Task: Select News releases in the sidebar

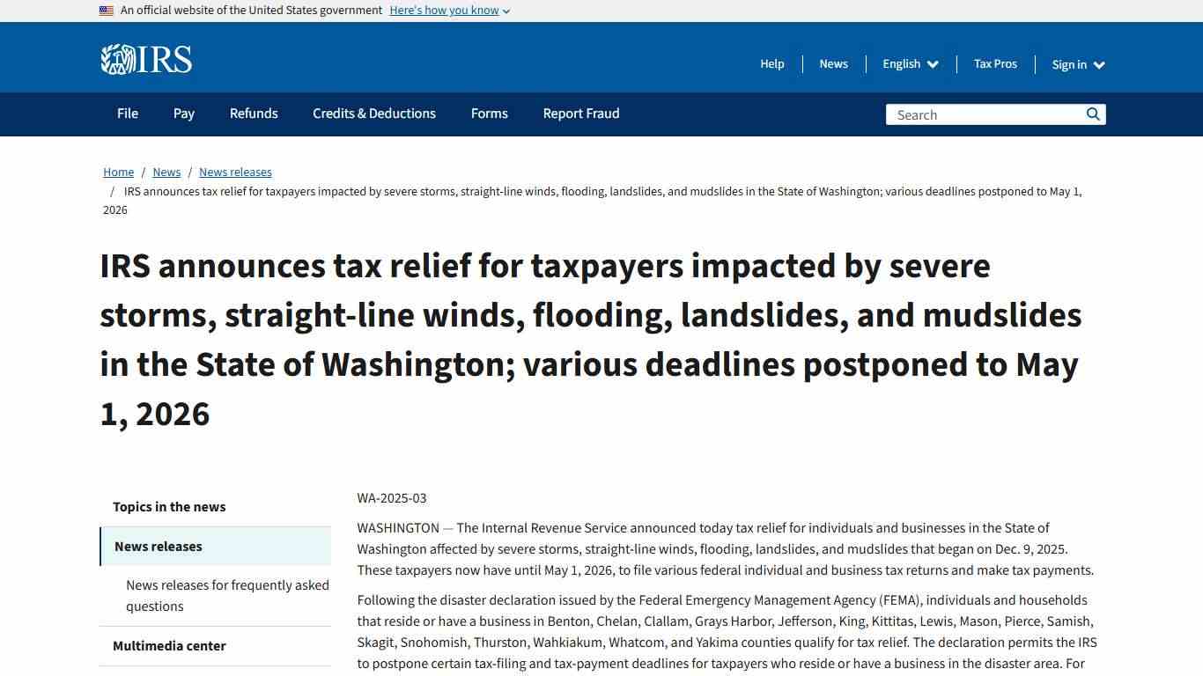Action: [158, 546]
